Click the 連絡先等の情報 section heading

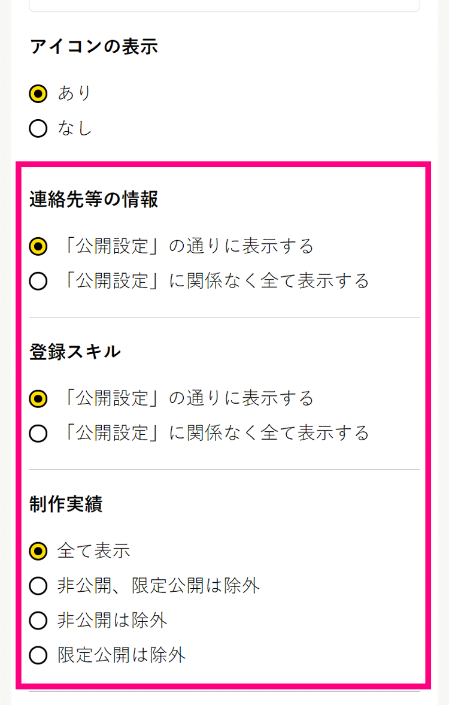click(93, 199)
